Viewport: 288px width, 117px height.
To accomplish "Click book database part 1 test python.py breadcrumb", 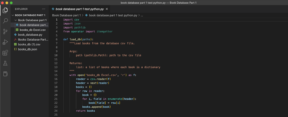I will point(111,15).
